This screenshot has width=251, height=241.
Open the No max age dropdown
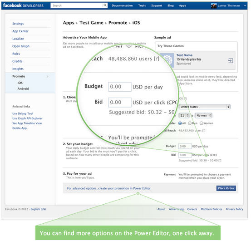tap(203, 115)
